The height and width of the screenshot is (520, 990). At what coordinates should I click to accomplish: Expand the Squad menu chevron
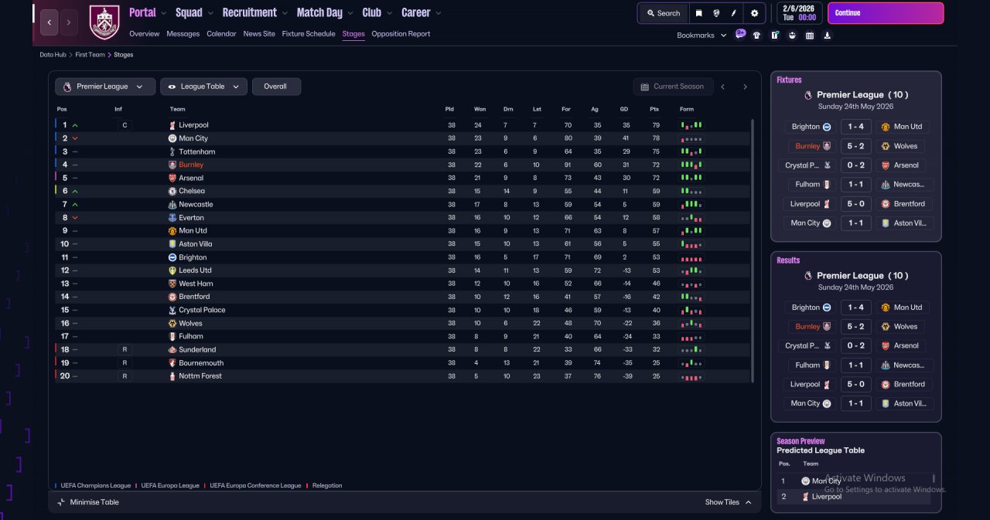(210, 13)
